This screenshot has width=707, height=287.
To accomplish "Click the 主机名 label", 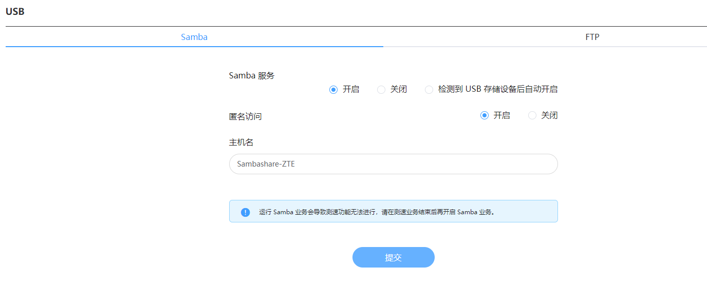I will 241,142.
